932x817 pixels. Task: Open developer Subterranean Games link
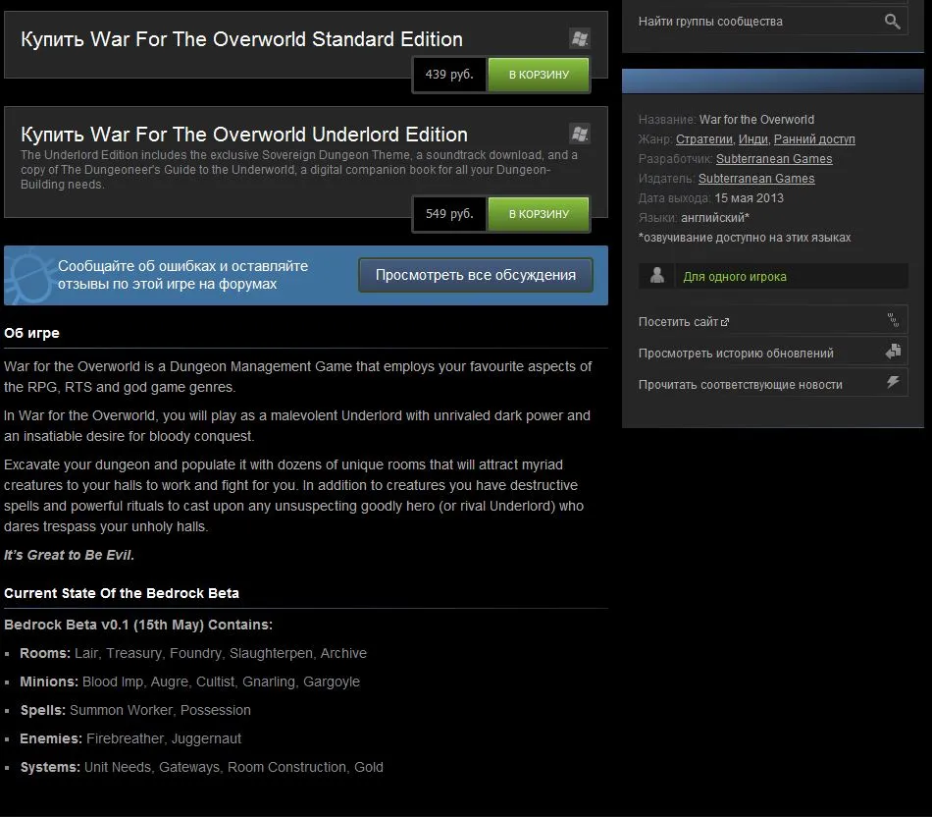click(x=774, y=159)
